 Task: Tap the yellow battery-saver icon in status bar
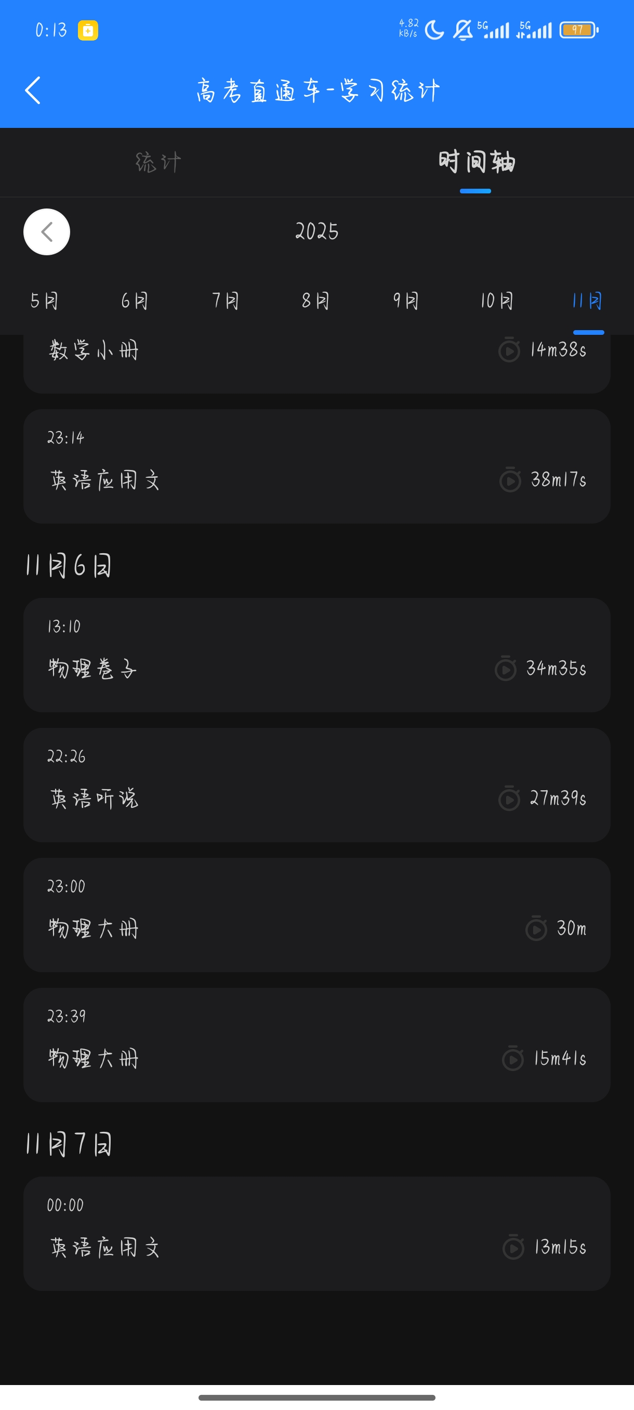(x=87, y=30)
